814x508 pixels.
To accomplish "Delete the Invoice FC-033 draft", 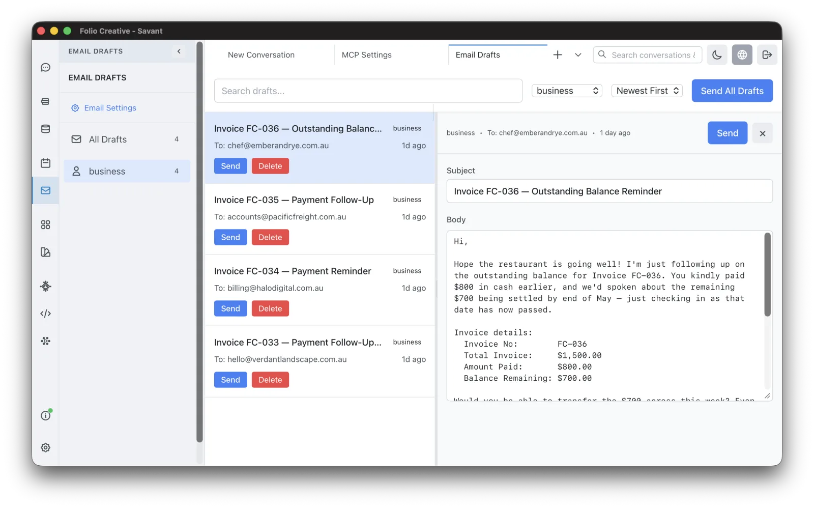I will [x=270, y=380].
